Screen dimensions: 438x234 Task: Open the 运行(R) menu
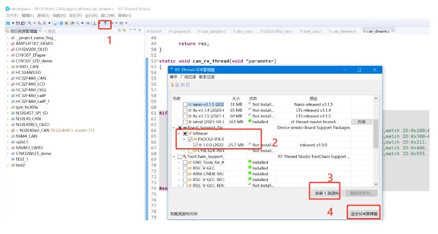click(x=91, y=15)
